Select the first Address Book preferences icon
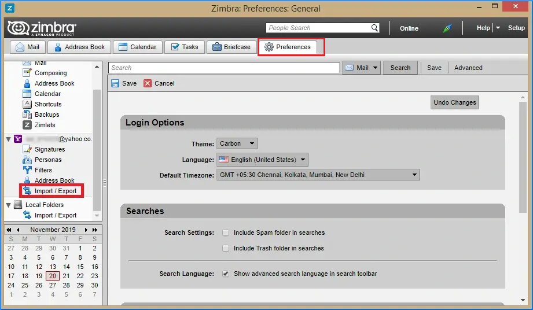The image size is (533, 310). pos(27,83)
